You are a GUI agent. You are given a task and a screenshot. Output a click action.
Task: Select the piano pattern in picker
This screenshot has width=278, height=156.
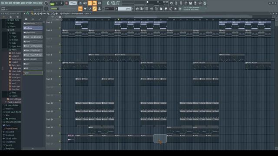[33, 42]
